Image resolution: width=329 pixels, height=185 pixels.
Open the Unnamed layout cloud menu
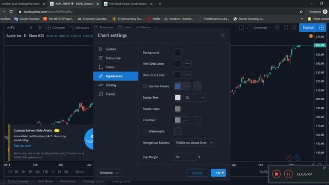click(x=259, y=27)
